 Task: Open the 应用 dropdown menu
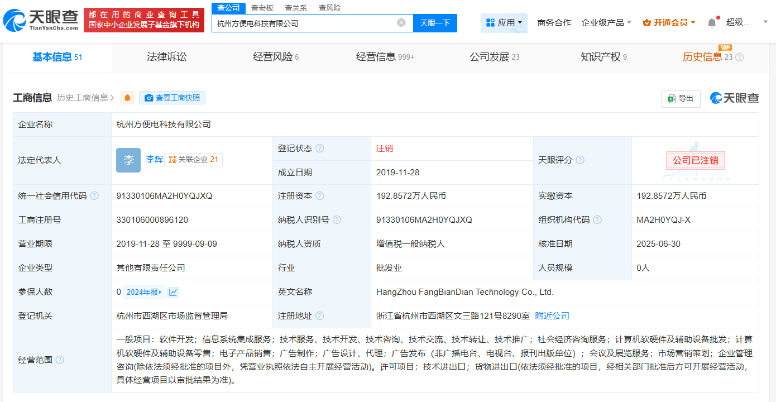(x=504, y=23)
